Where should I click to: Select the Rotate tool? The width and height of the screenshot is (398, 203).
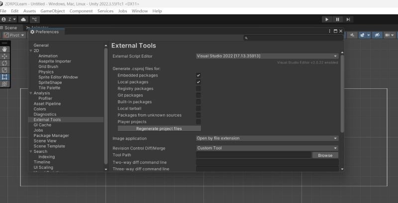(x=4, y=63)
